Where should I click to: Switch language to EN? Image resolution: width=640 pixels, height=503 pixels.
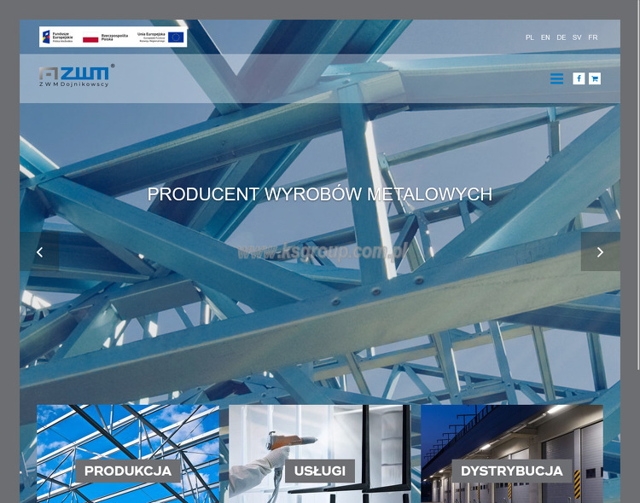(545, 38)
